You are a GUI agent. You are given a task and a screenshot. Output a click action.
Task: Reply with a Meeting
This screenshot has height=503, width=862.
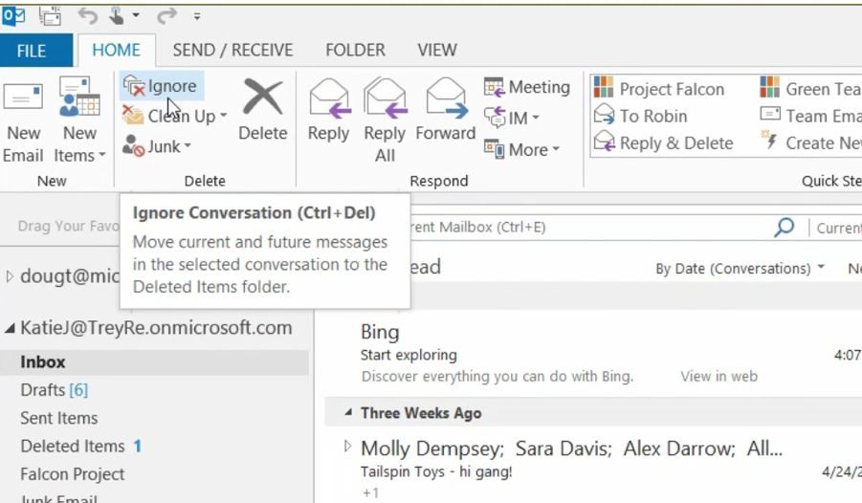click(x=526, y=87)
